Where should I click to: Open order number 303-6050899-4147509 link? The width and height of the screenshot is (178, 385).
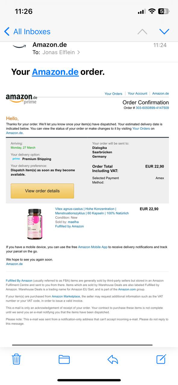point(152,108)
